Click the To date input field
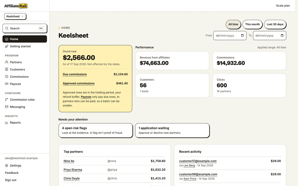The height and width of the screenshot is (186, 298). 270,36
